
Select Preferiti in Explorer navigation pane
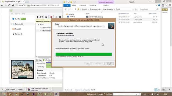point(70,14)
